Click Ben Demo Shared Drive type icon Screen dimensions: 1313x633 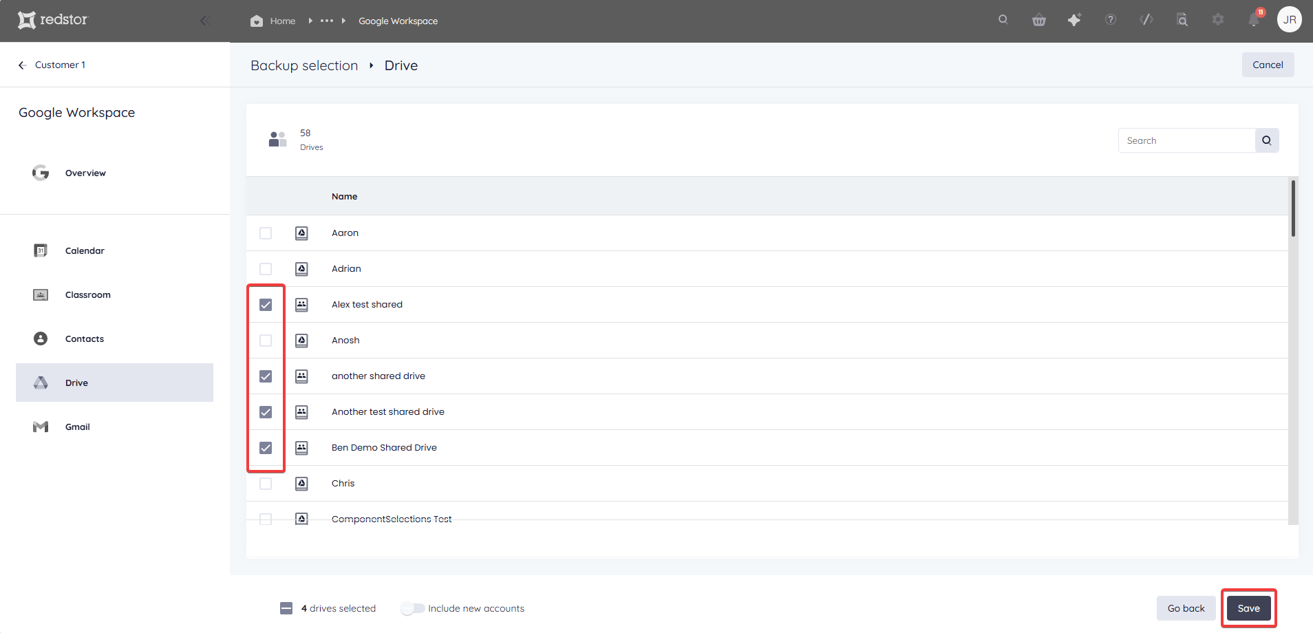coord(301,448)
